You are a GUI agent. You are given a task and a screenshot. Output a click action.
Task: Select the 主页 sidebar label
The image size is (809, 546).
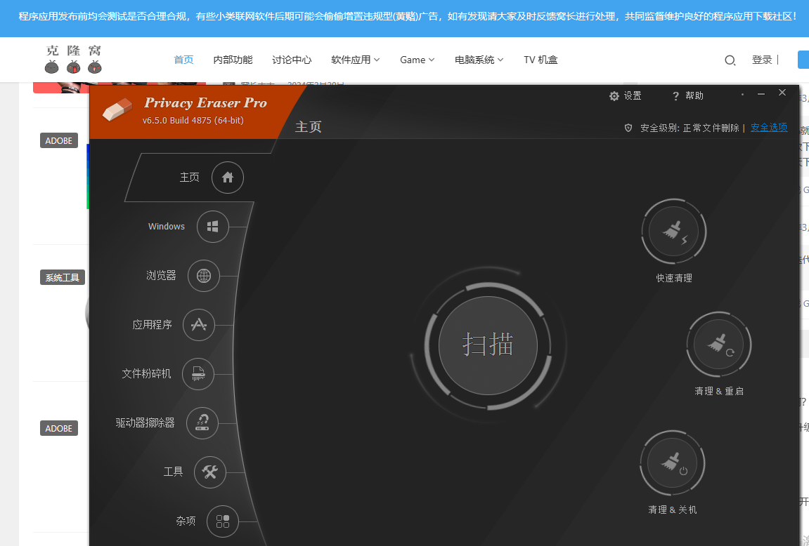(x=189, y=177)
